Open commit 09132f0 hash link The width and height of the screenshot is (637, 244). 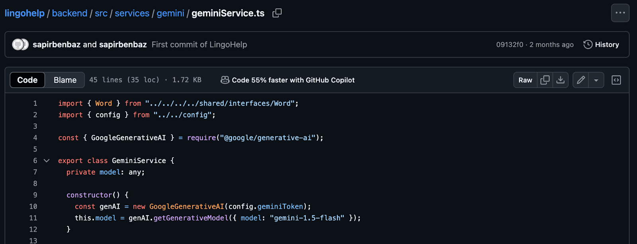tap(510, 44)
